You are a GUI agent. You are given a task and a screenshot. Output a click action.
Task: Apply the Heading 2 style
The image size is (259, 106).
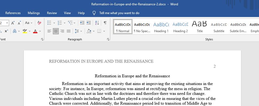point(180,27)
